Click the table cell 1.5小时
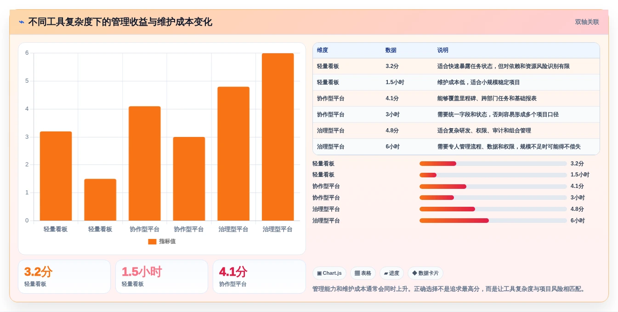 (x=395, y=82)
